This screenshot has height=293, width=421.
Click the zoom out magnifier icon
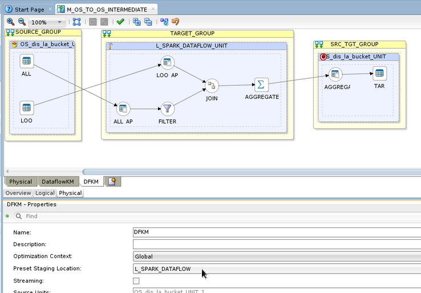coord(21,22)
